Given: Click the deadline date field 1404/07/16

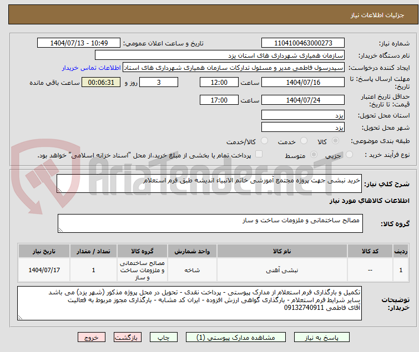Looking at the screenshot, I should [x=303, y=82].
